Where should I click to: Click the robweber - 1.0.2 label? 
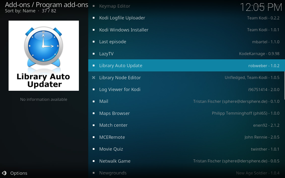tap(264, 66)
